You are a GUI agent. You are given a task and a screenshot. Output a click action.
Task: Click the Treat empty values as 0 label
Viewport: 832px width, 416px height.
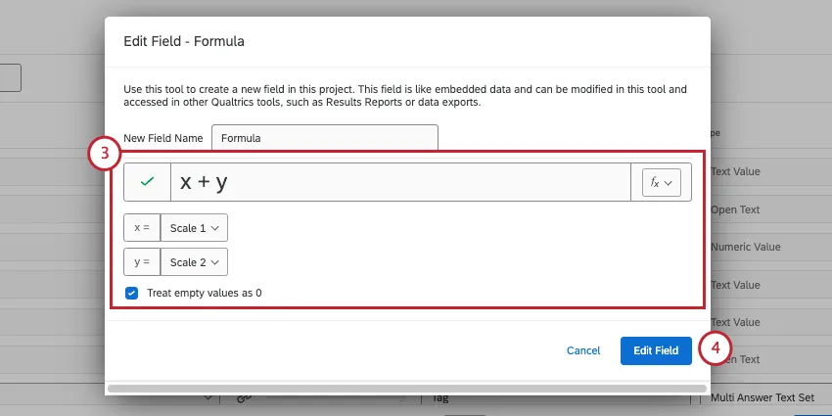click(x=204, y=293)
